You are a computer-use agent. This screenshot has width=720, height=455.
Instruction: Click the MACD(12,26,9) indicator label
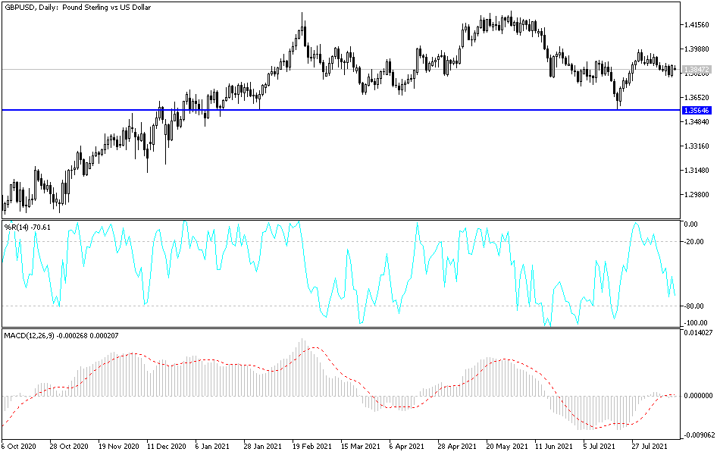(61, 336)
